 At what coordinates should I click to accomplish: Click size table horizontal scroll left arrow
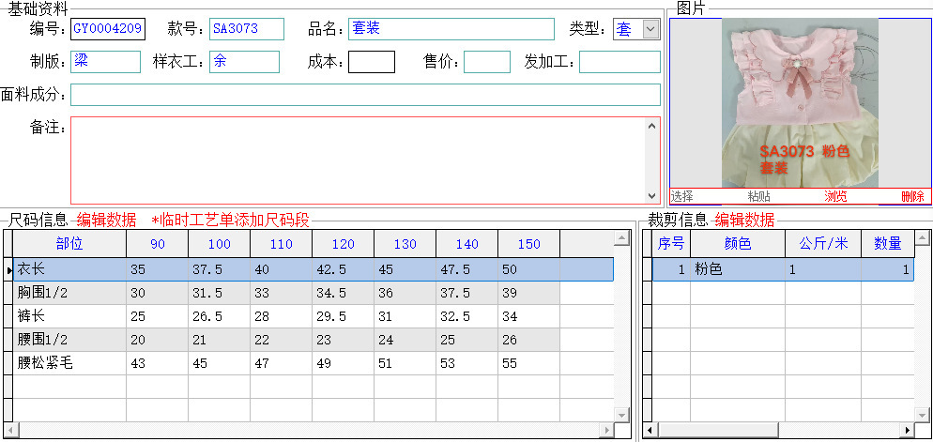tap(9, 430)
